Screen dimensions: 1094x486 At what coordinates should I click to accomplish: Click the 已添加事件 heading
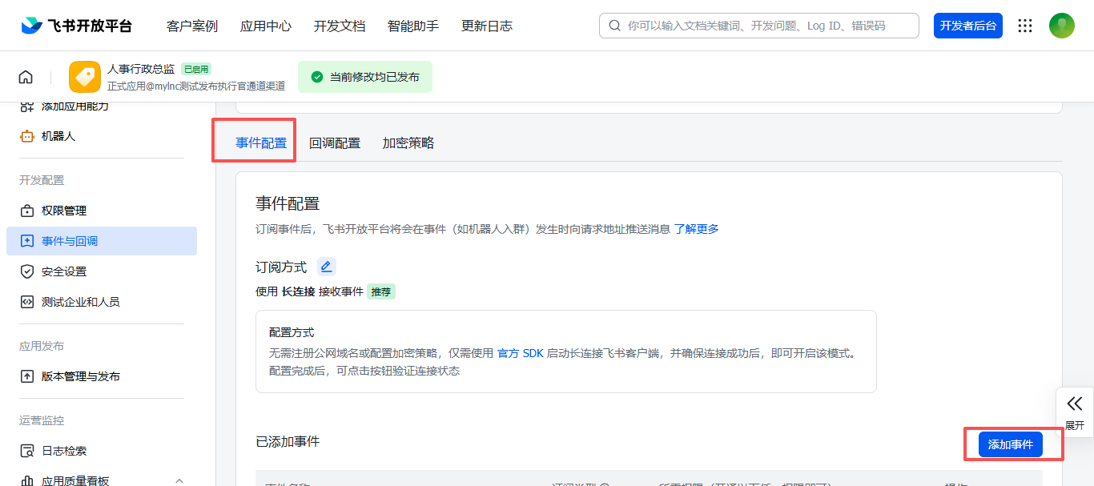click(x=288, y=441)
